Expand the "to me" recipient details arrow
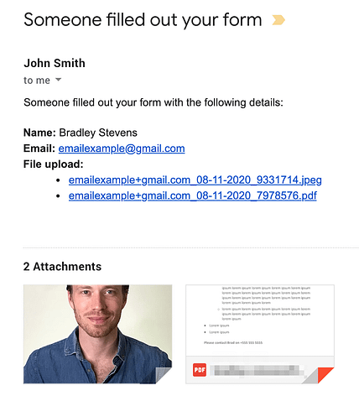This screenshot has width=359, height=396. [58, 80]
